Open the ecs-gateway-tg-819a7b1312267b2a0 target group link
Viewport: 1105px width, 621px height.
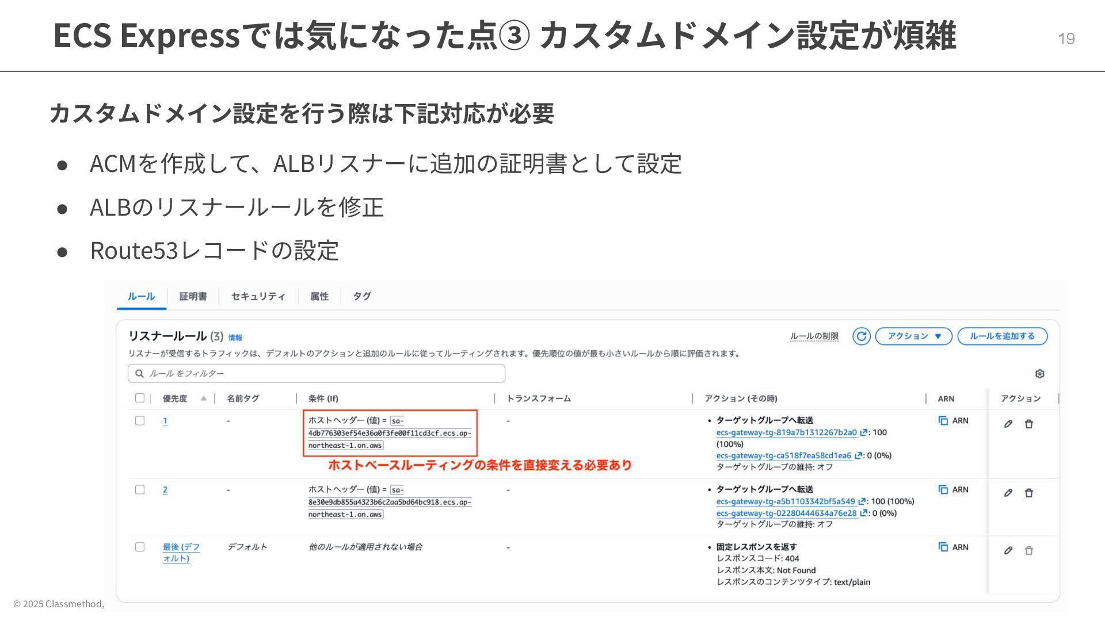786,432
